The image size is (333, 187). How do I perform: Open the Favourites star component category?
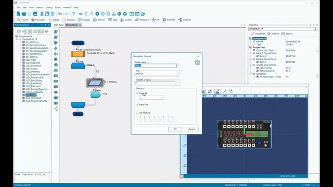pyautogui.click(x=38, y=20)
